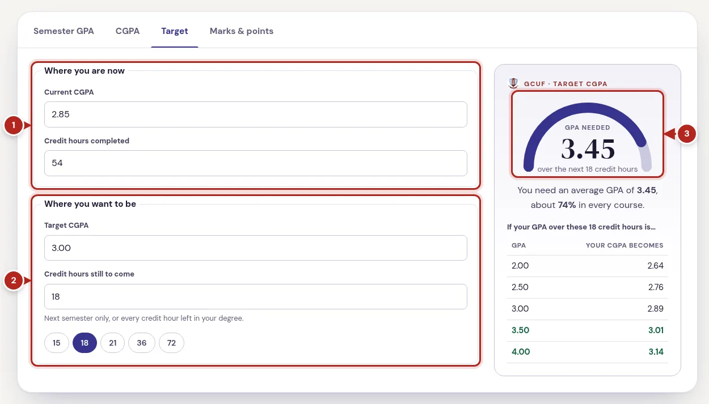Set credit hours with the 21 chip
The height and width of the screenshot is (404, 709).
(113, 343)
